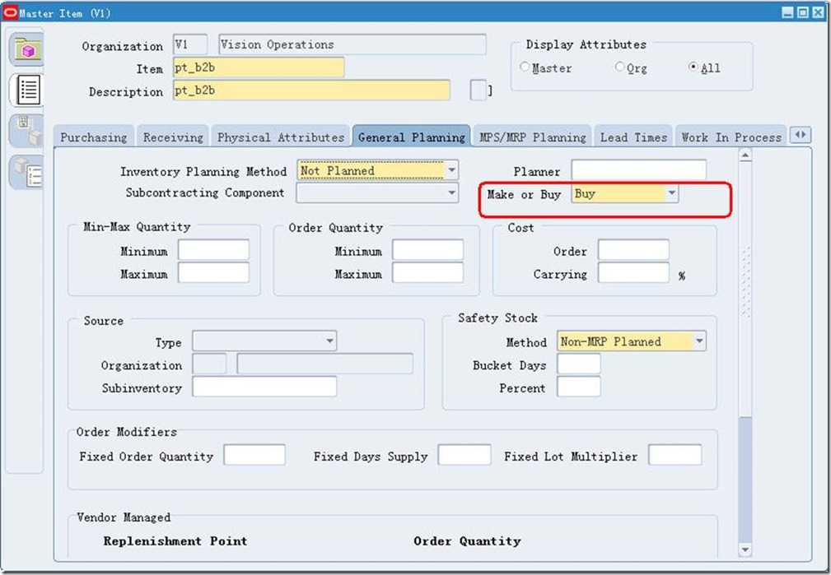Minimize the Master Item window
This screenshot has width=831, height=575.
(x=788, y=12)
